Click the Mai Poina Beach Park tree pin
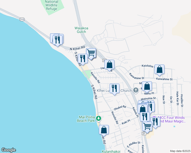The image size is (191, 153). click(x=99, y=119)
